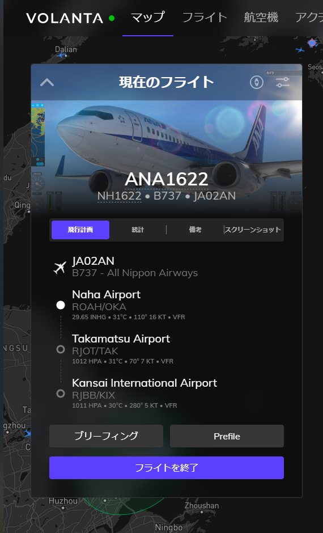Click the NH1622 flight number link
Screen dimensions: 323x533
coord(119,196)
